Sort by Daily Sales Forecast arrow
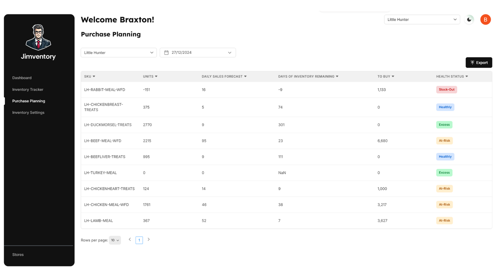 245,76
